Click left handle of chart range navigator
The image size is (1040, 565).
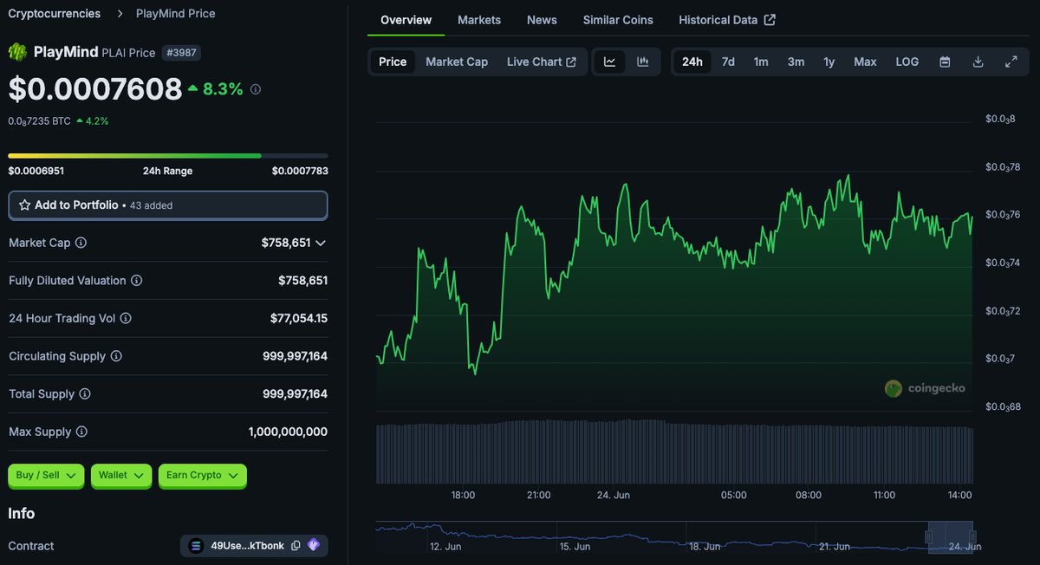(x=928, y=536)
